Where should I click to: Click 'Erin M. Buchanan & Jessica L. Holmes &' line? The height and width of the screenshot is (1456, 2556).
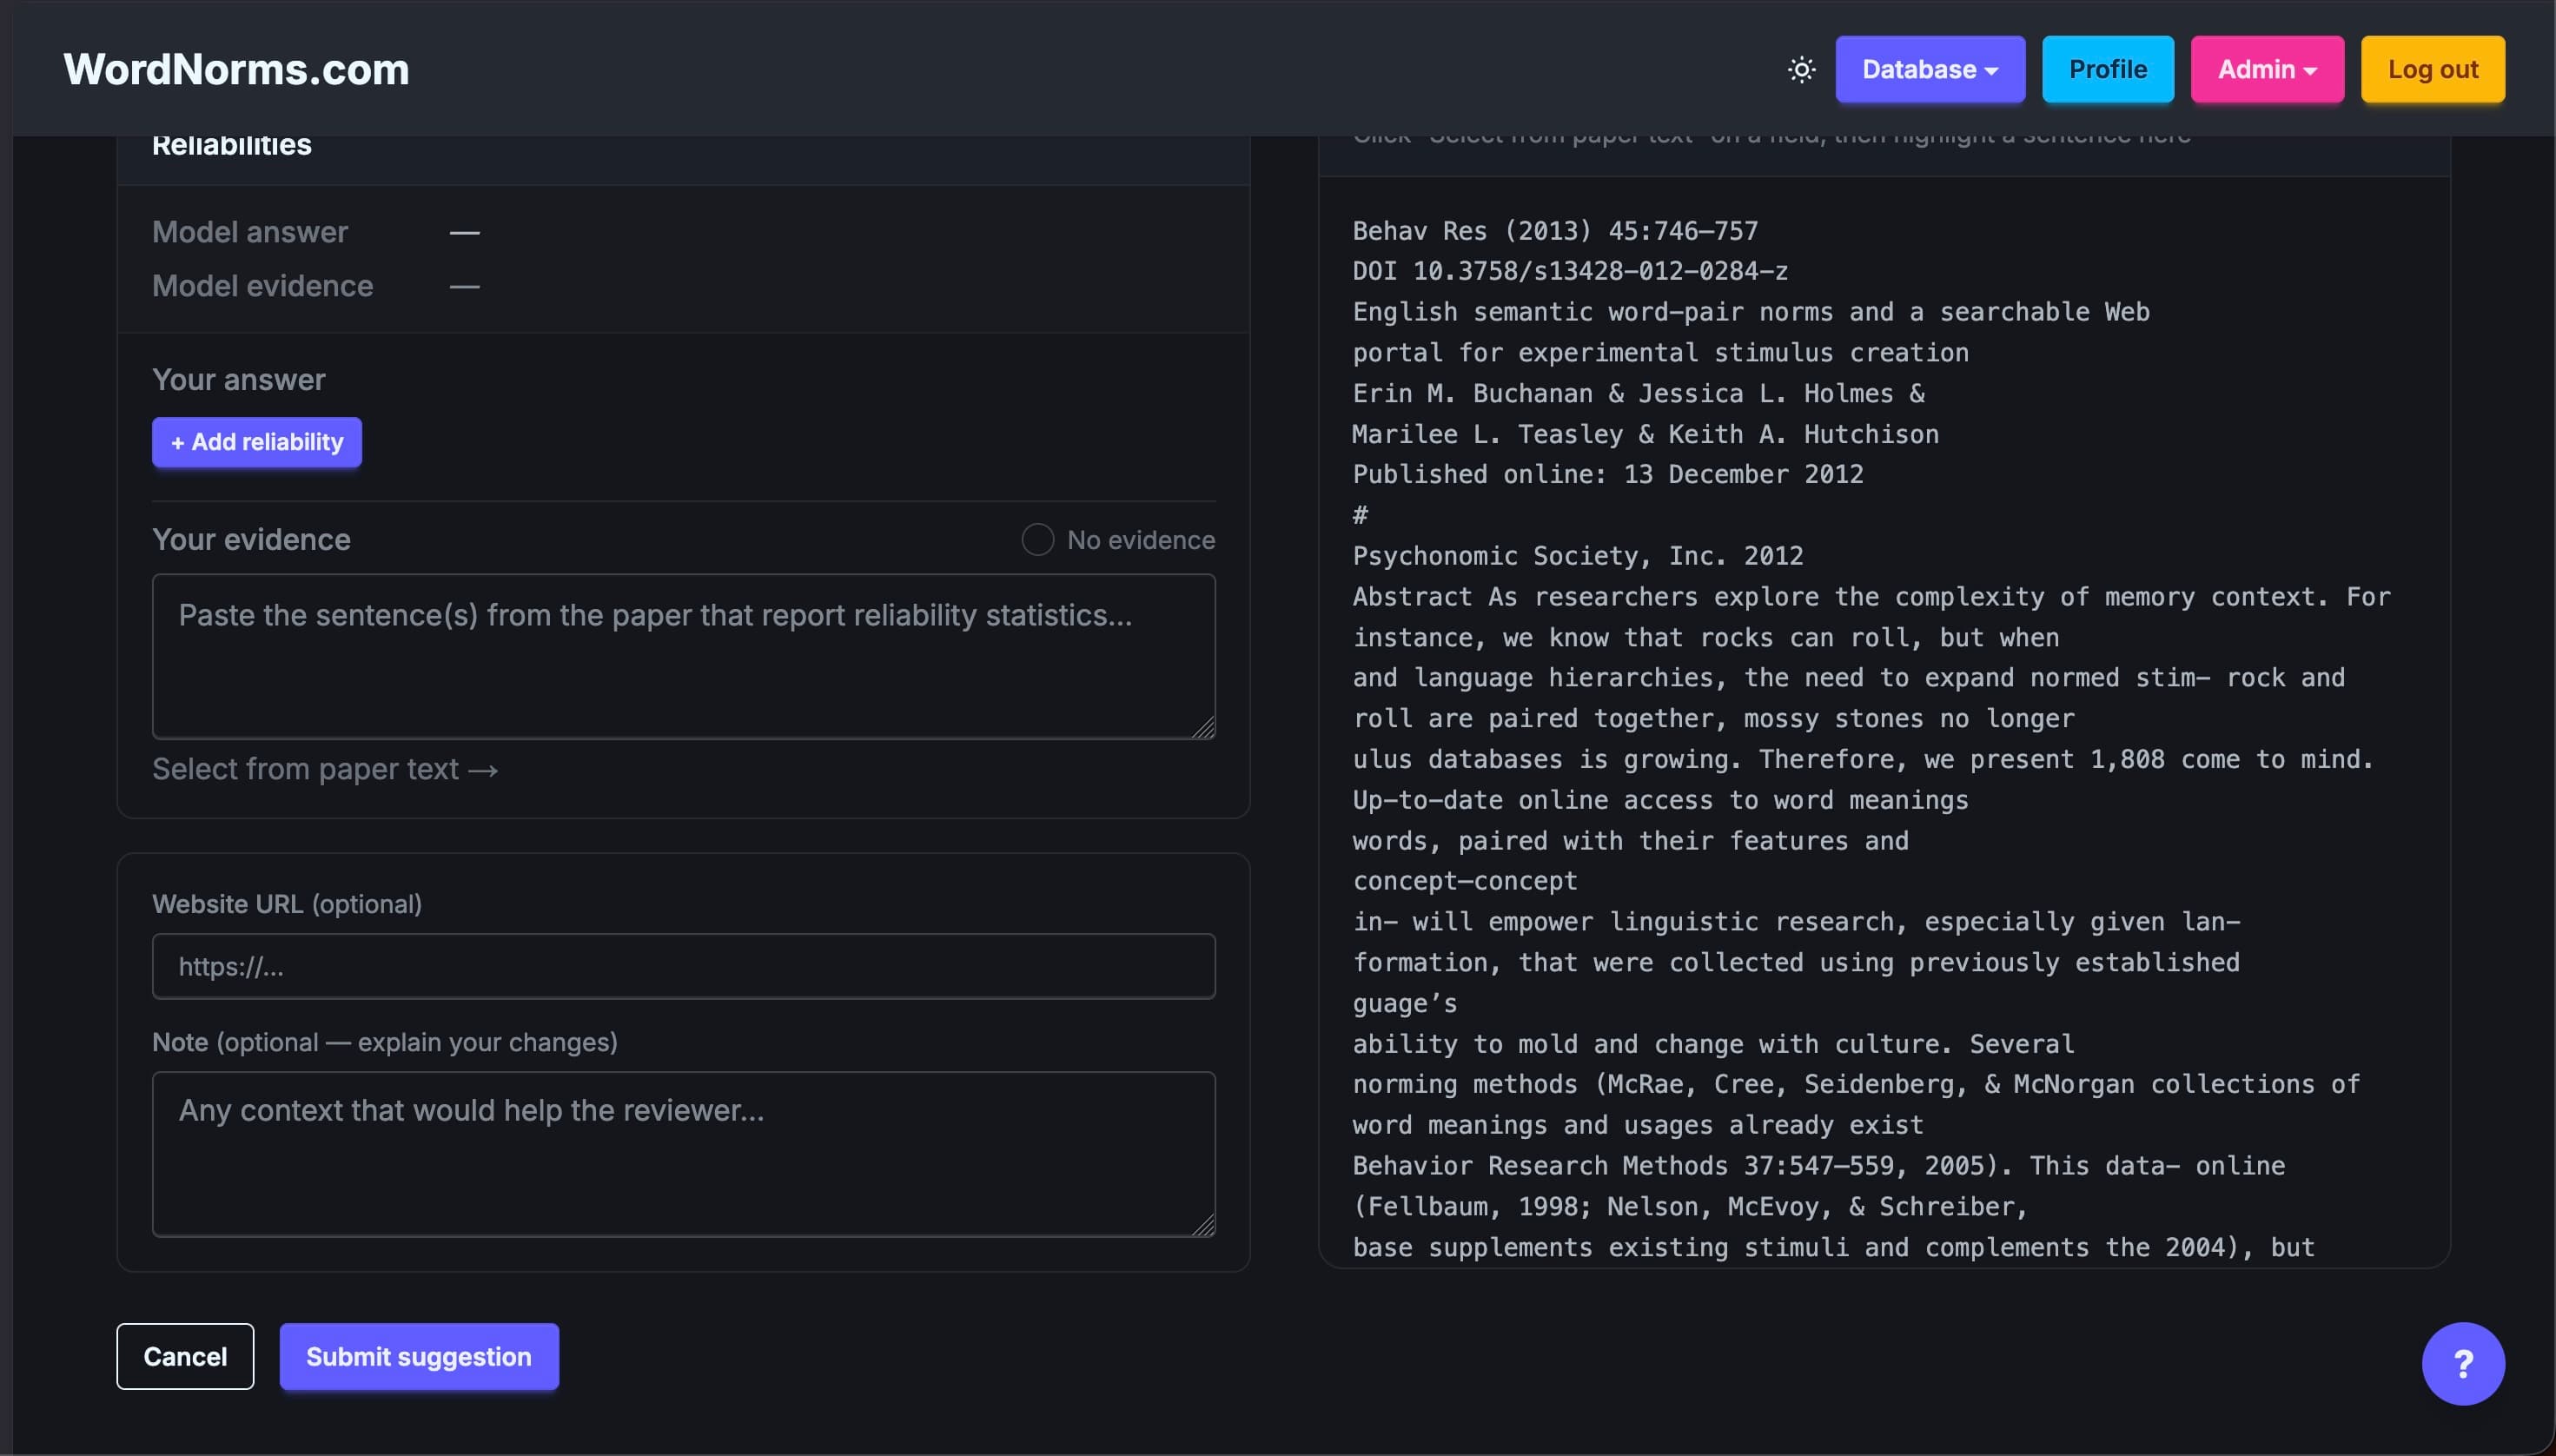coord(1638,393)
